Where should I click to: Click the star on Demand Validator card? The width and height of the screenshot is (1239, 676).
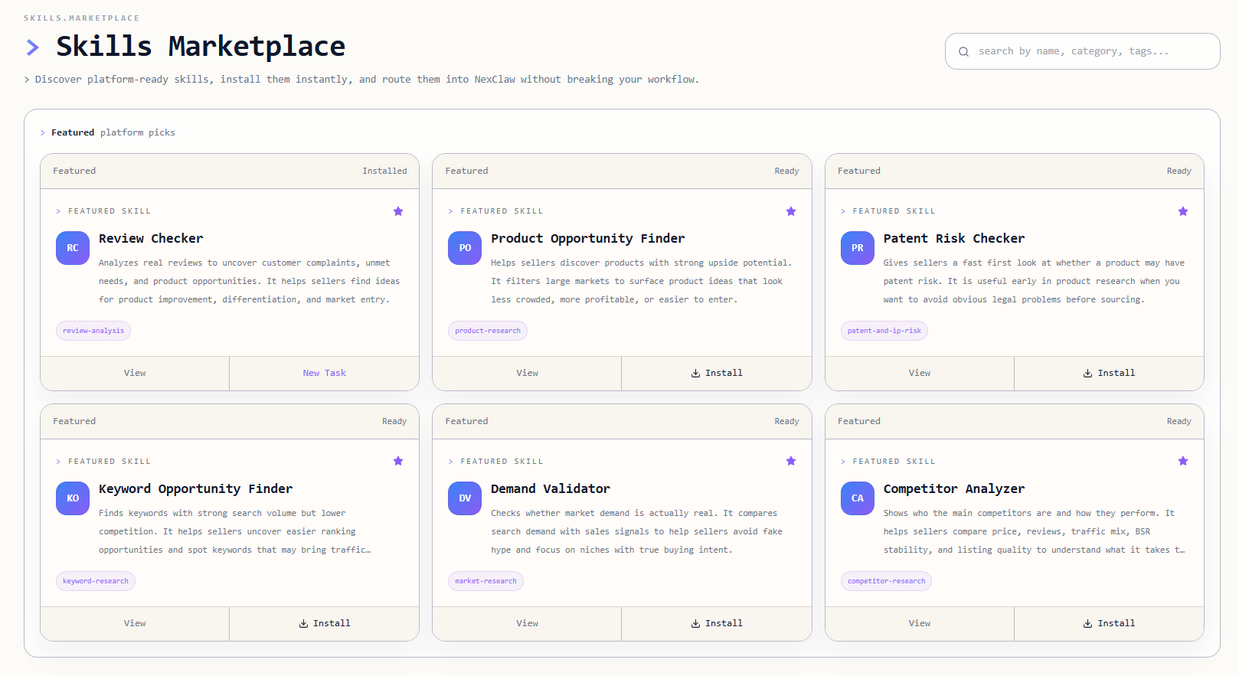pyautogui.click(x=791, y=461)
